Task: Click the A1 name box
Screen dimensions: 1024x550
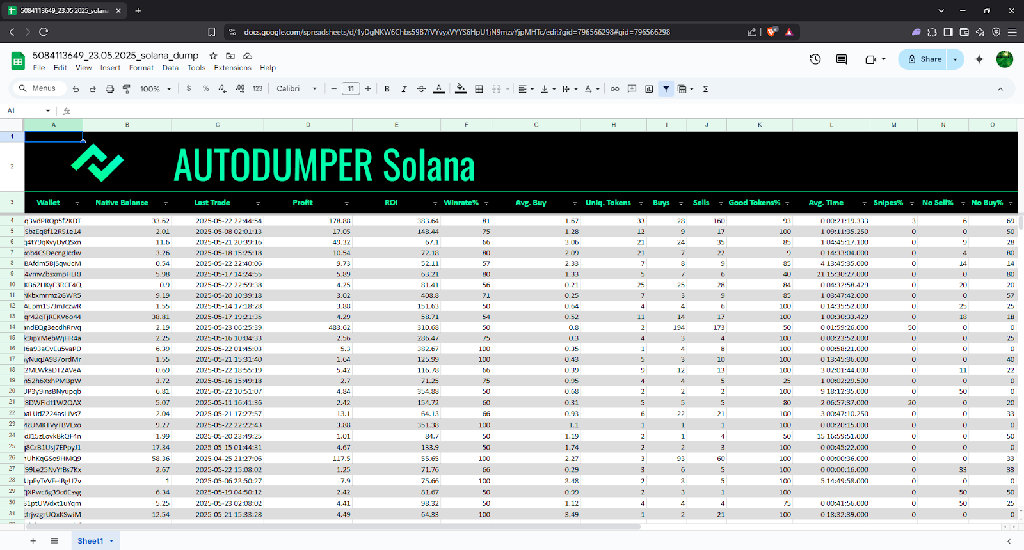Action: click(x=28, y=111)
